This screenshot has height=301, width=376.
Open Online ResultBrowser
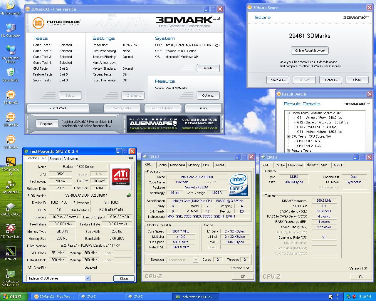[310, 51]
